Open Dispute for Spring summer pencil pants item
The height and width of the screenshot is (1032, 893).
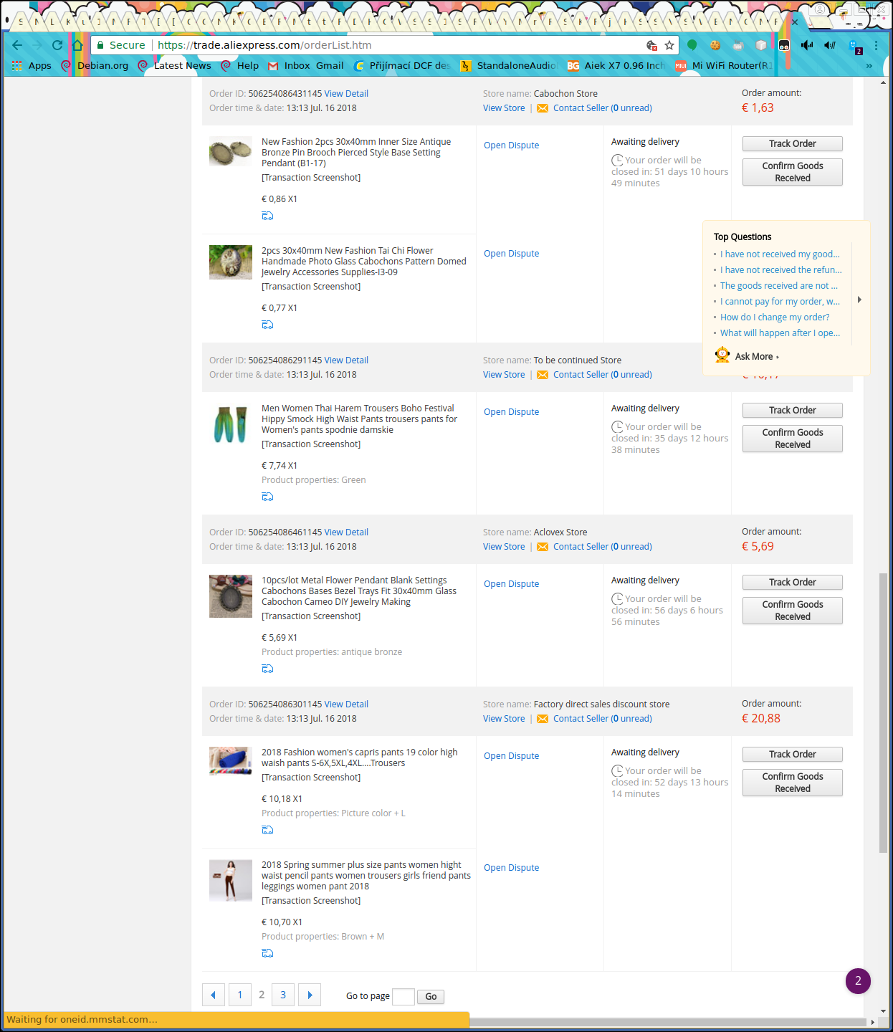click(511, 868)
